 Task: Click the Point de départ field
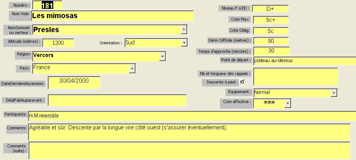pos(305,61)
